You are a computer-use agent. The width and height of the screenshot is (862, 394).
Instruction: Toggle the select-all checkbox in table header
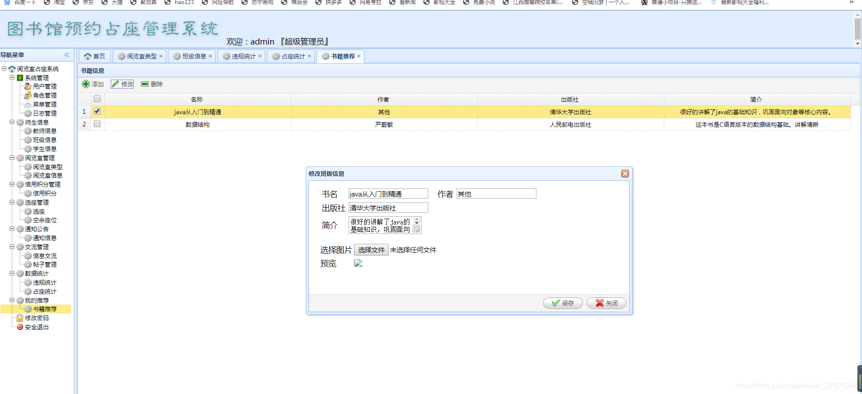(x=97, y=98)
